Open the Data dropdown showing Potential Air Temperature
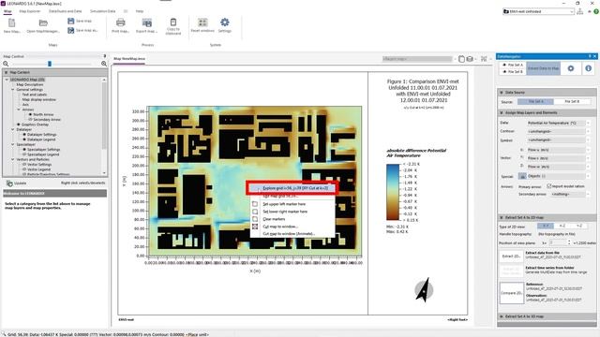This screenshot has height=337, width=600. (558, 123)
